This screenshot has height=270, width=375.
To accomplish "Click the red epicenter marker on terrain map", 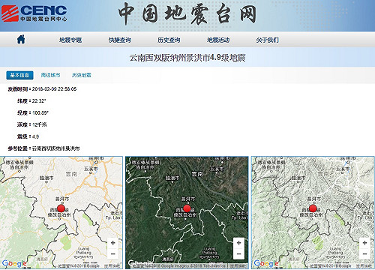I will click(313, 208).
